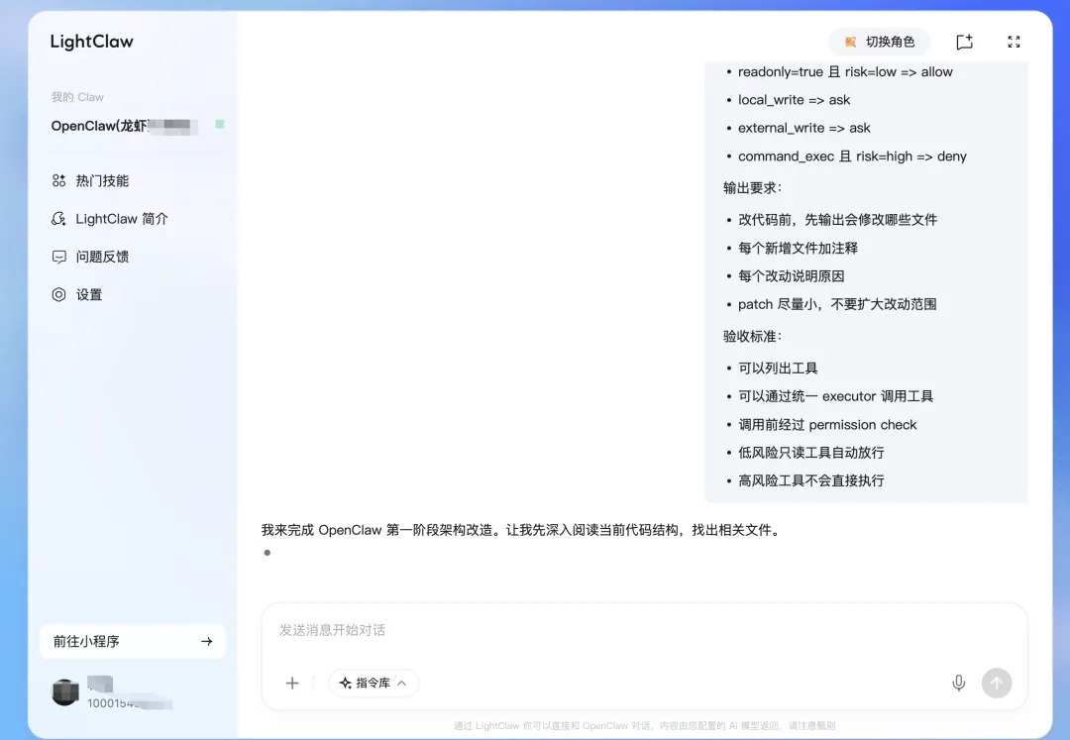
Task: Click the line "patch 尽量小,不要扩大改动范围"
Action: click(837, 304)
